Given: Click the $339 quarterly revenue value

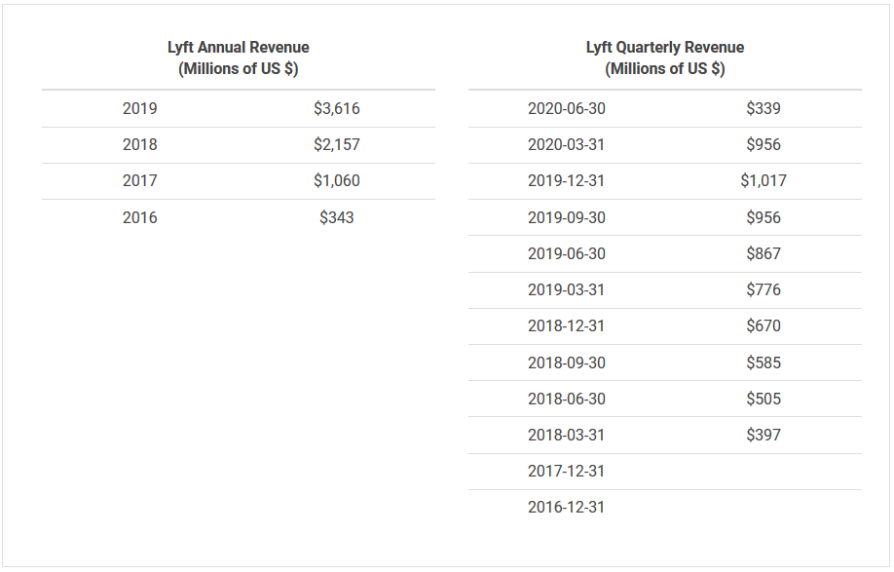Looking at the screenshot, I should click(x=763, y=108).
